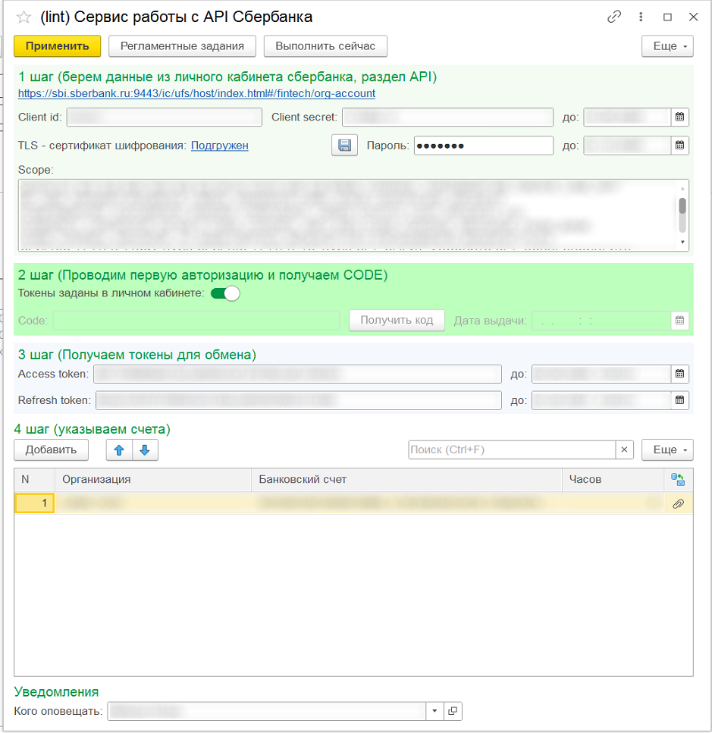Click the yellow Применить button
This screenshot has width=712, height=733.
tap(57, 46)
